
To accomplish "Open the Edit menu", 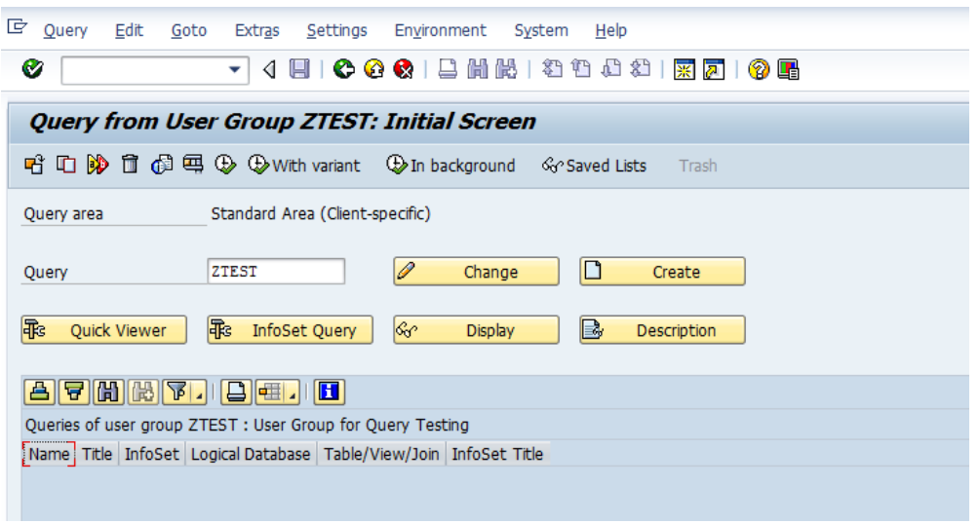I will (129, 30).
